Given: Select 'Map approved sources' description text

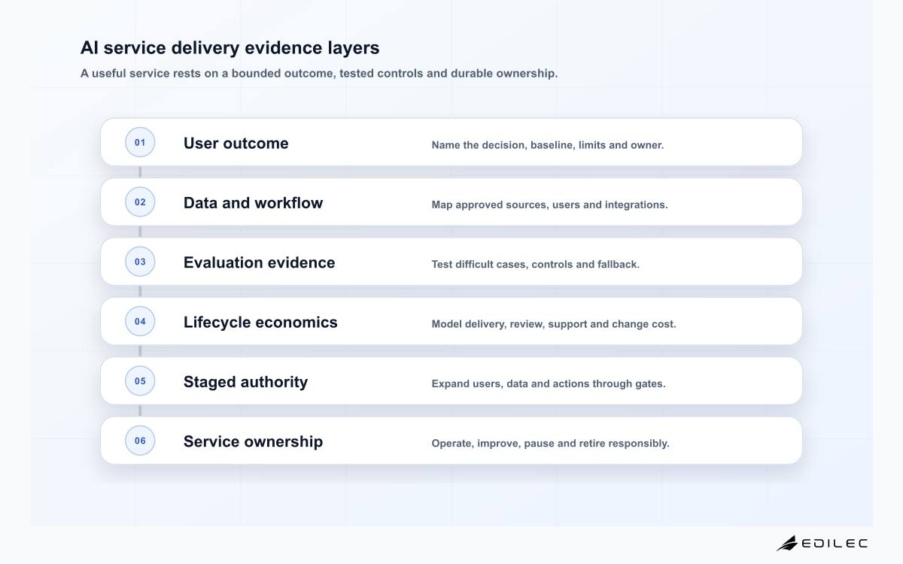Looking at the screenshot, I should tap(549, 205).
